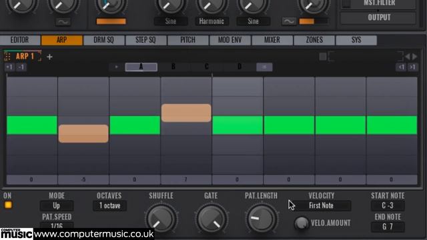Click the 7 transpose value below the grid
This screenshot has height=240, width=427.
click(x=186, y=179)
